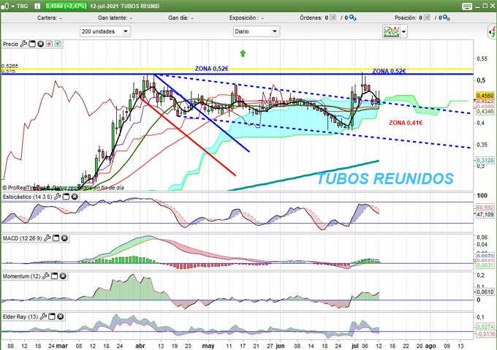497x350 pixels.
Task: Click the MACD (12 26 9) title
Action: click(23, 238)
